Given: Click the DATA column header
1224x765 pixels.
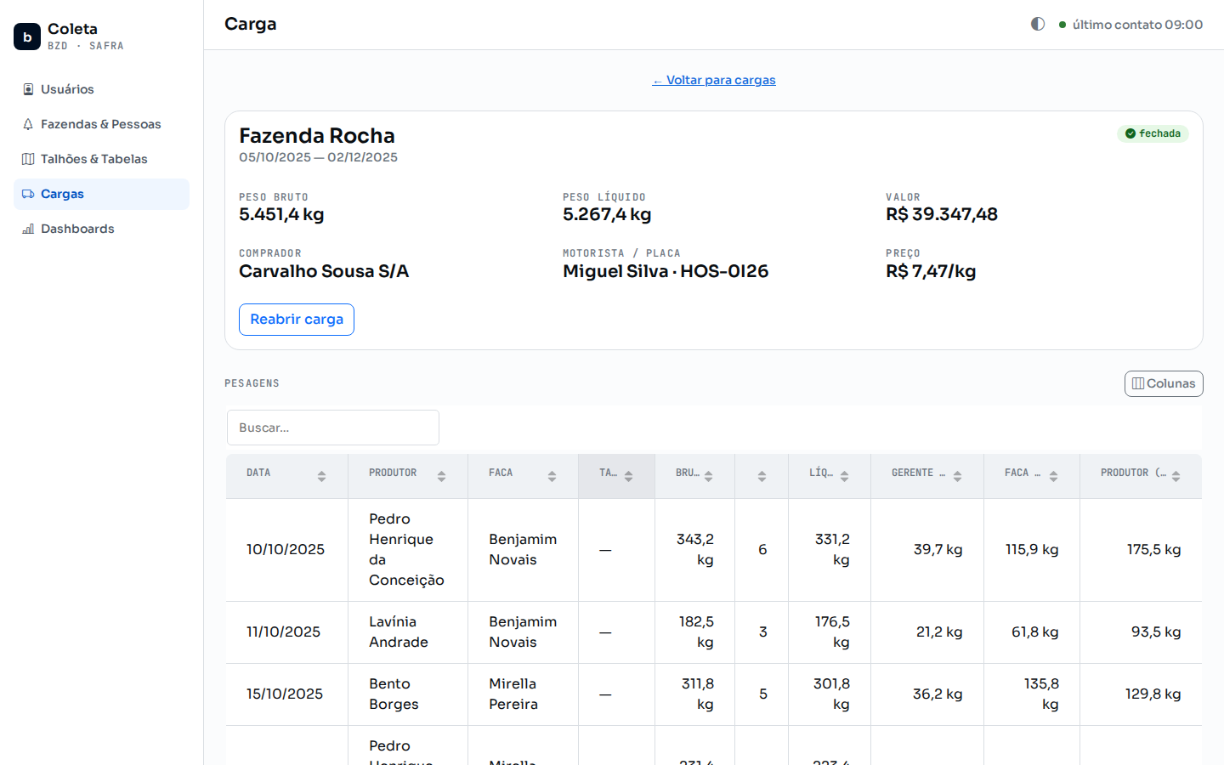Looking at the screenshot, I should [286, 476].
